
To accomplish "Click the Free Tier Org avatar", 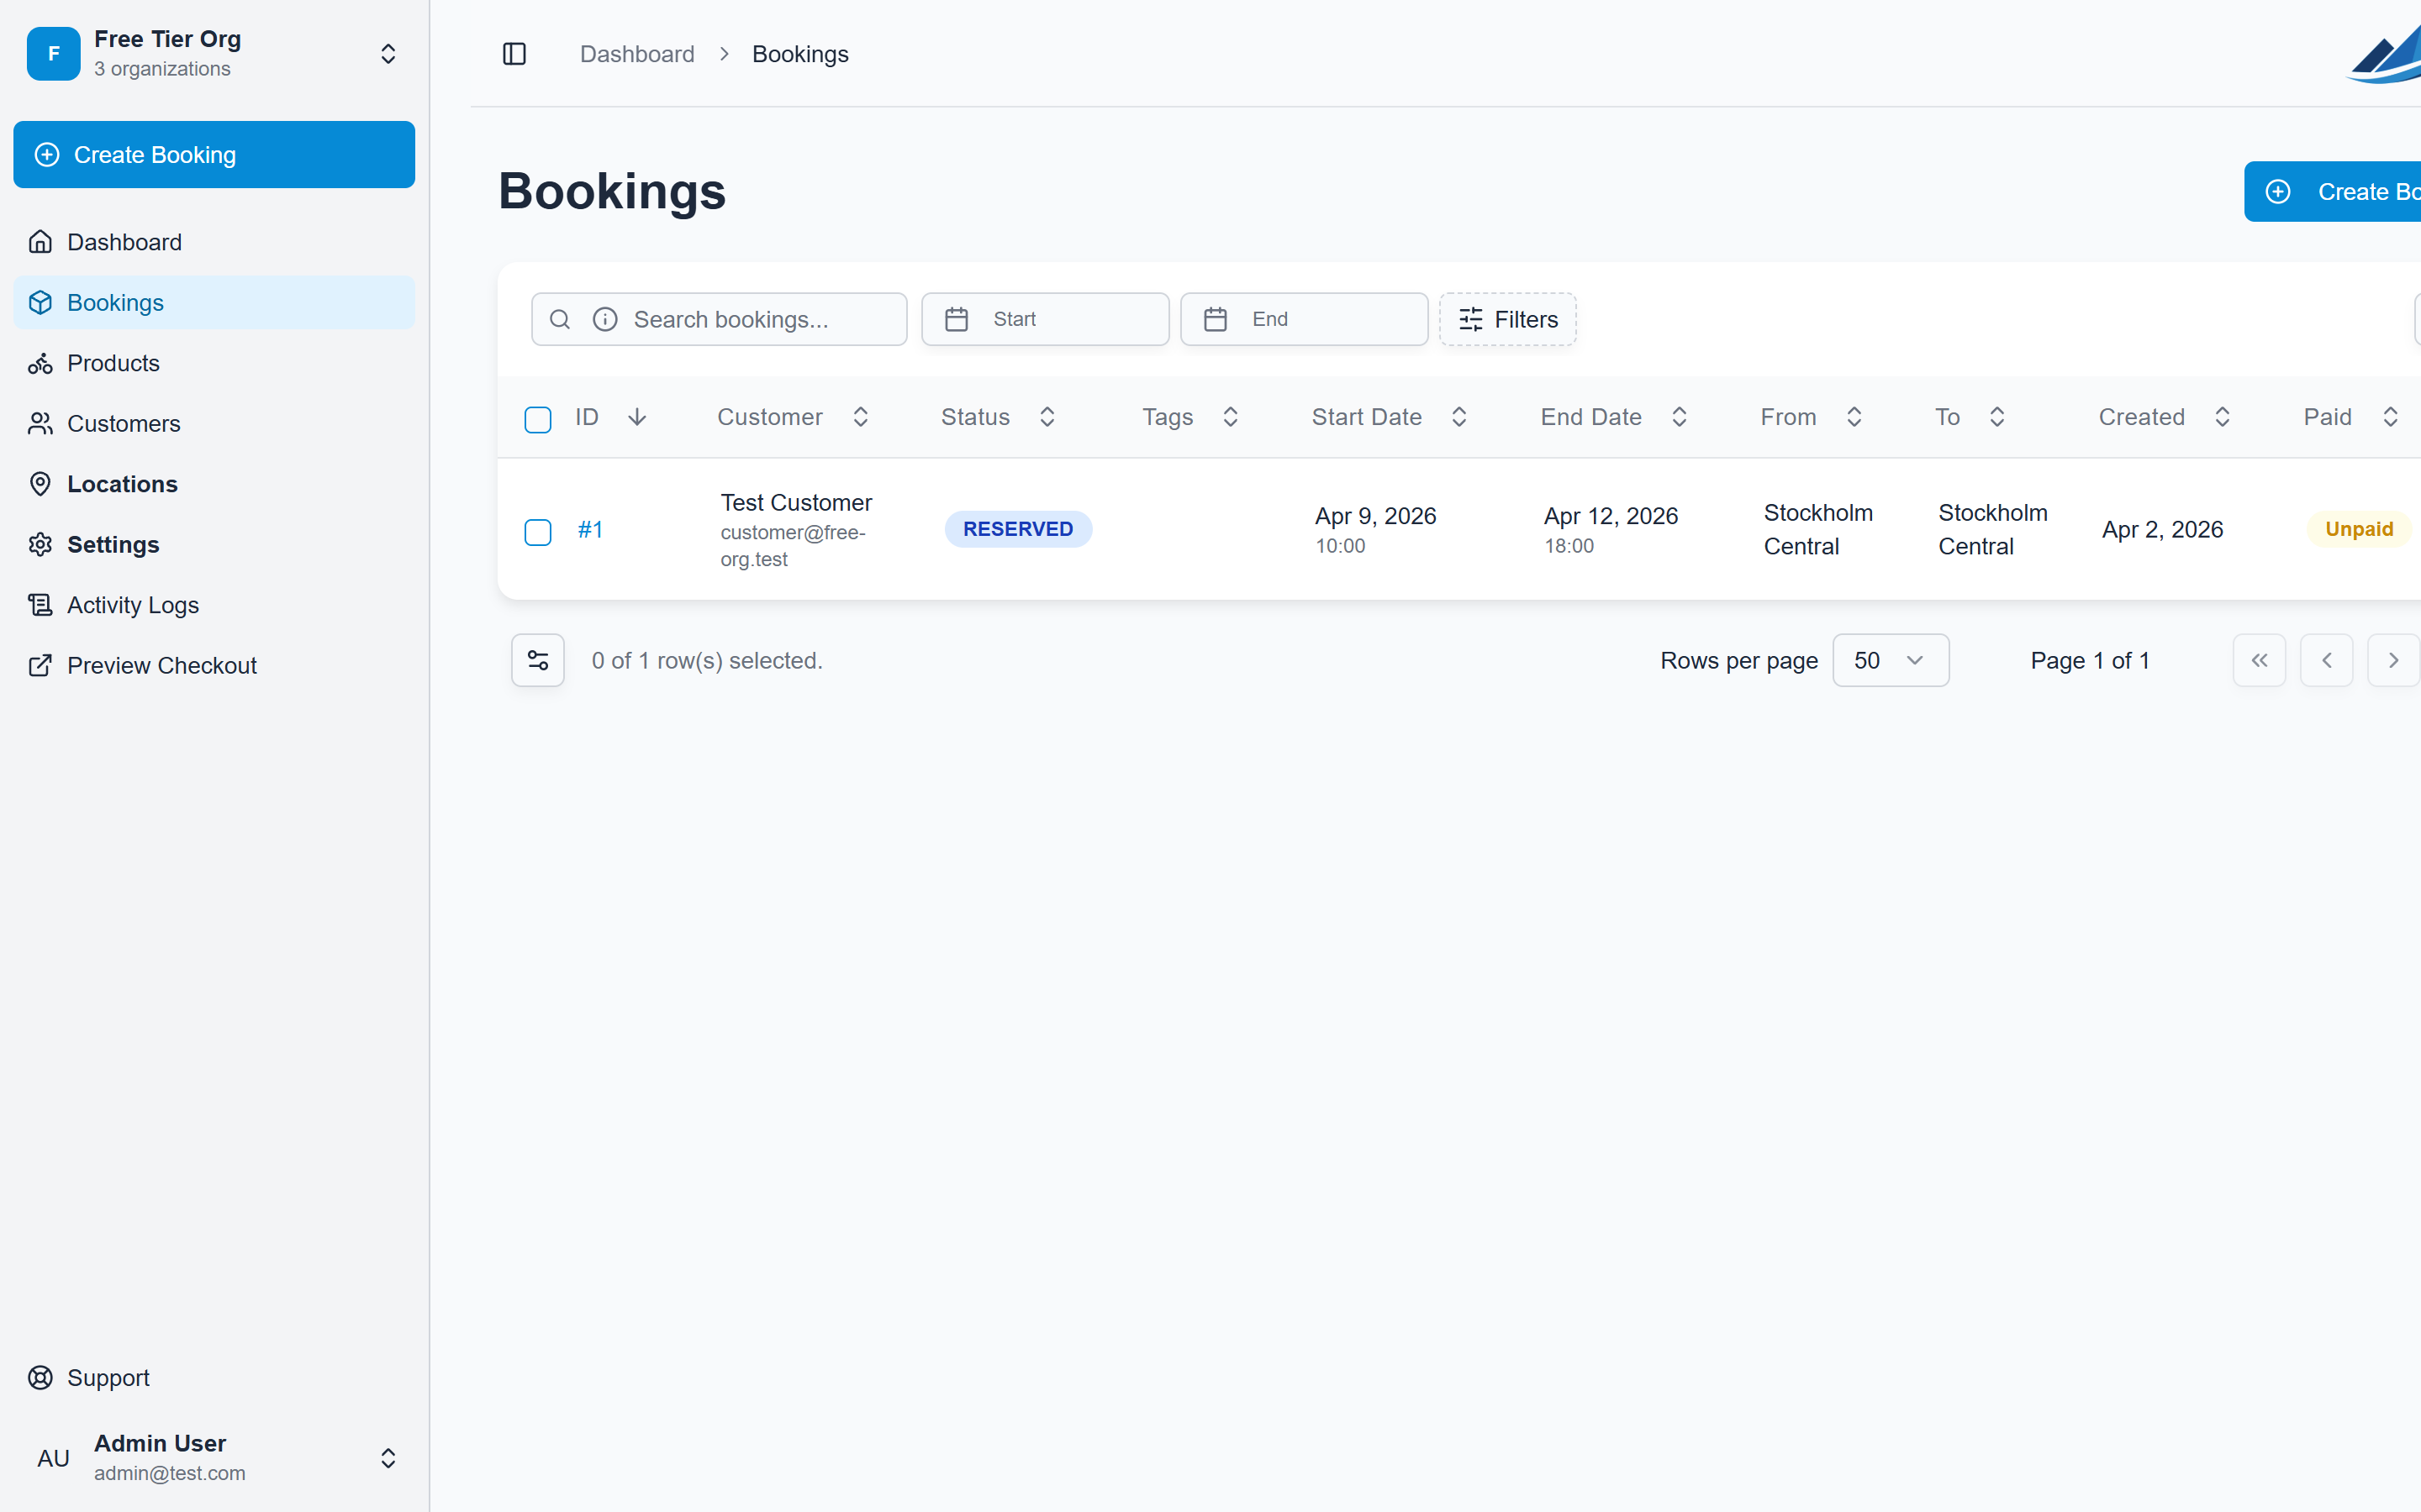I will (54, 54).
